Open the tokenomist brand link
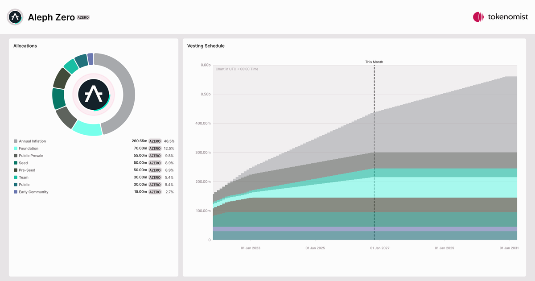This screenshot has width=535, height=281. pyautogui.click(x=501, y=17)
